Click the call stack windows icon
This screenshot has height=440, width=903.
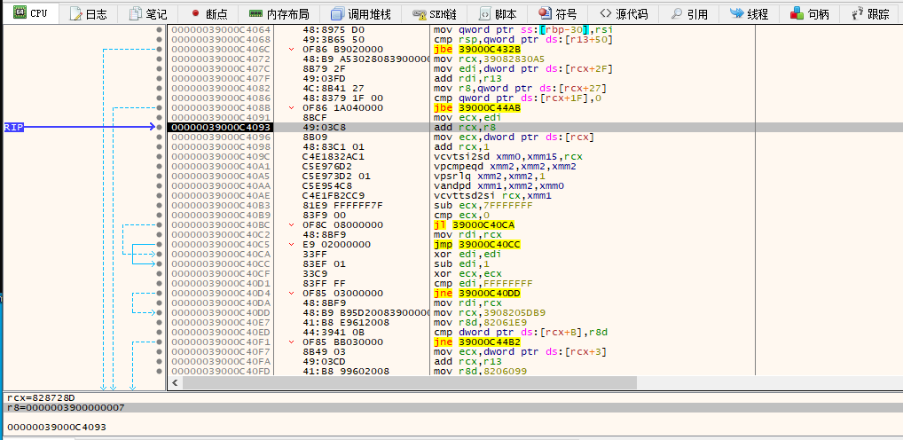337,14
